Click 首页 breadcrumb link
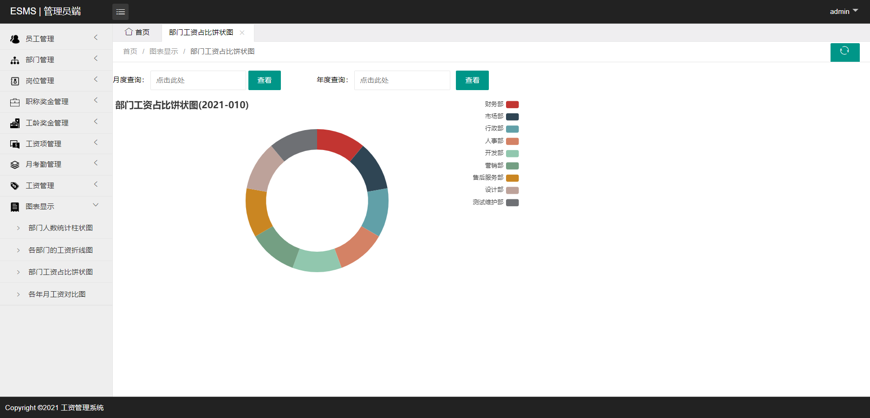 point(130,51)
